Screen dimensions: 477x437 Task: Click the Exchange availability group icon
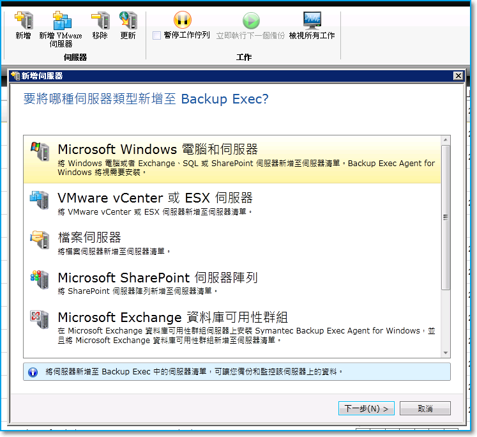[40, 319]
